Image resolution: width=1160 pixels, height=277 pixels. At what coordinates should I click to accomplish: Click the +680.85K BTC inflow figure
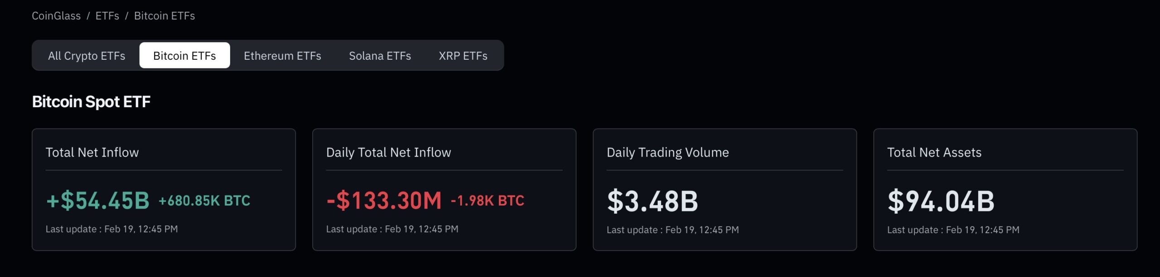coord(204,201)
